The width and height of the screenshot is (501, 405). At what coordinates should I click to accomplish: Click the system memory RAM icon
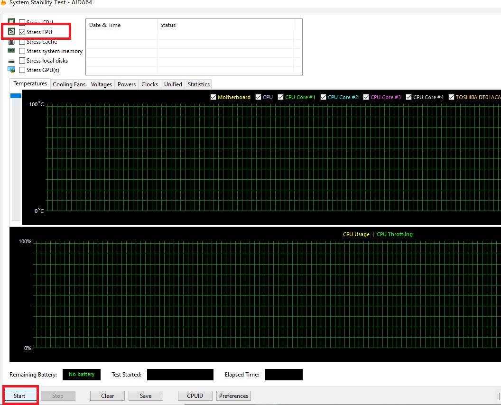pos(11,50)
